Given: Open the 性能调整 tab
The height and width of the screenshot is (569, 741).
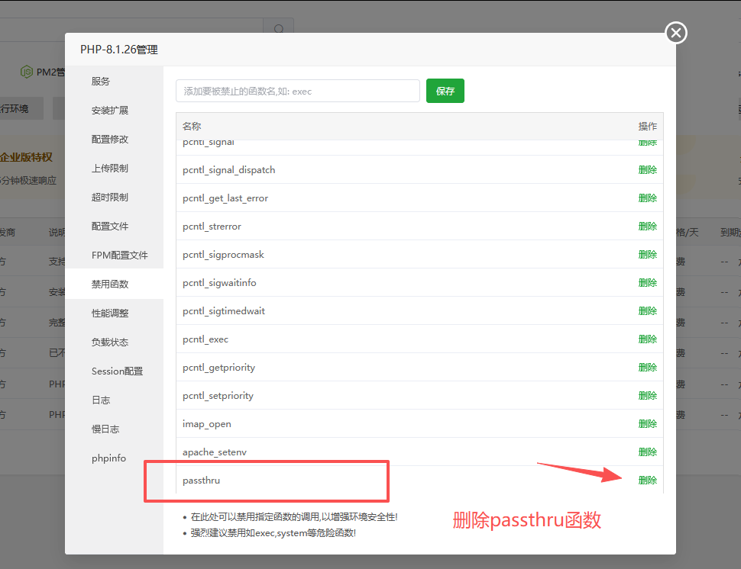Looking at the screenshot, I should click(x=110, y=313).
